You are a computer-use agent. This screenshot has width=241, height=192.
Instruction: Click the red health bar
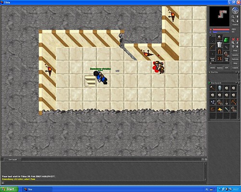click(x=221, y=29)
